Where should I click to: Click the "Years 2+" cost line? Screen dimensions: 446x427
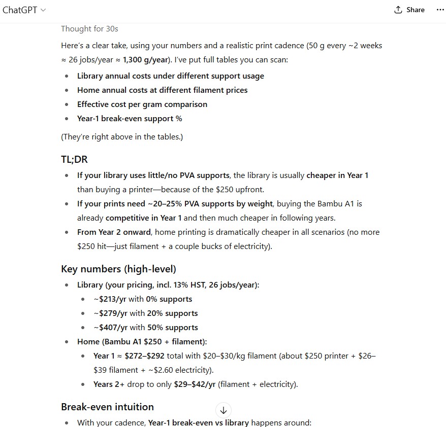196,384
